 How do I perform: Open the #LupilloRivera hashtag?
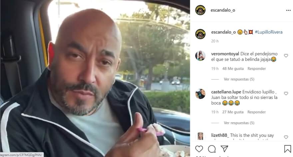tap(268, 32)
